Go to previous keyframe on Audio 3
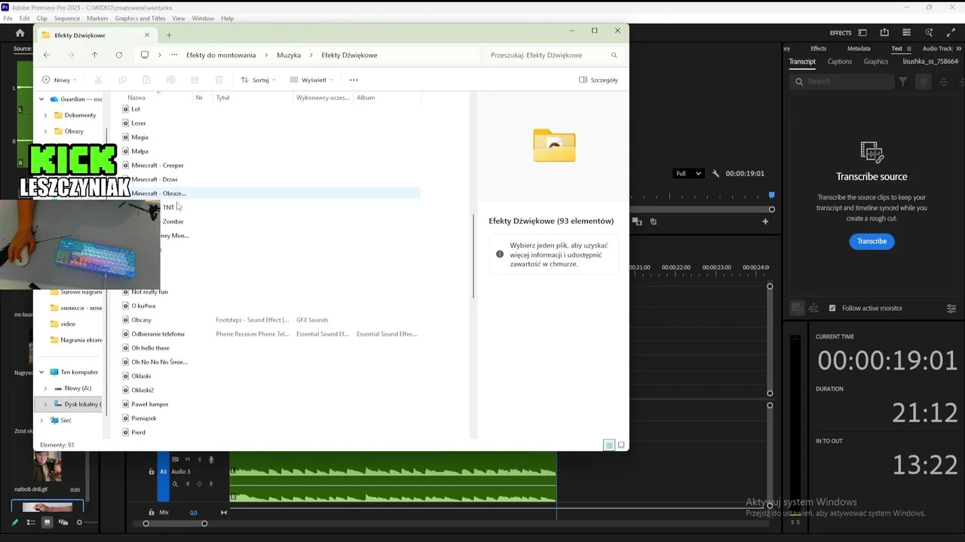The image size is (965, 542). [x=188, y=484]
